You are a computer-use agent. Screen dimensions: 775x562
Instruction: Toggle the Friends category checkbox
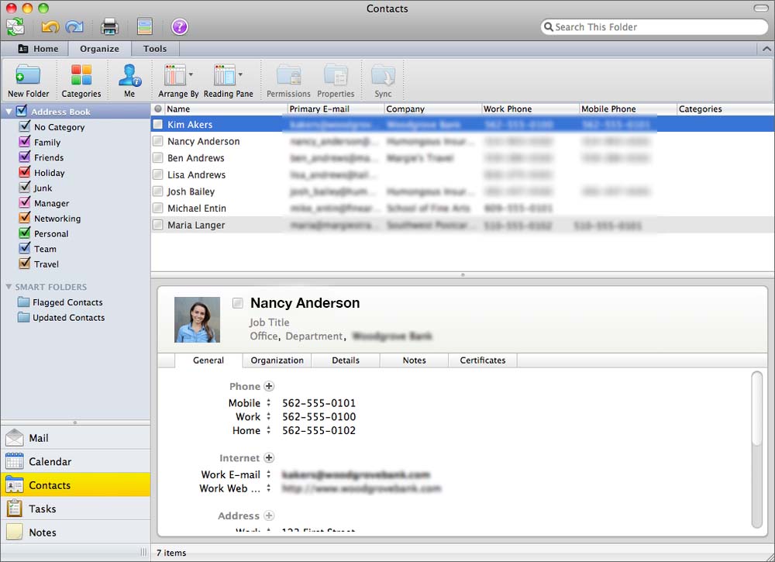pos(25,157)
